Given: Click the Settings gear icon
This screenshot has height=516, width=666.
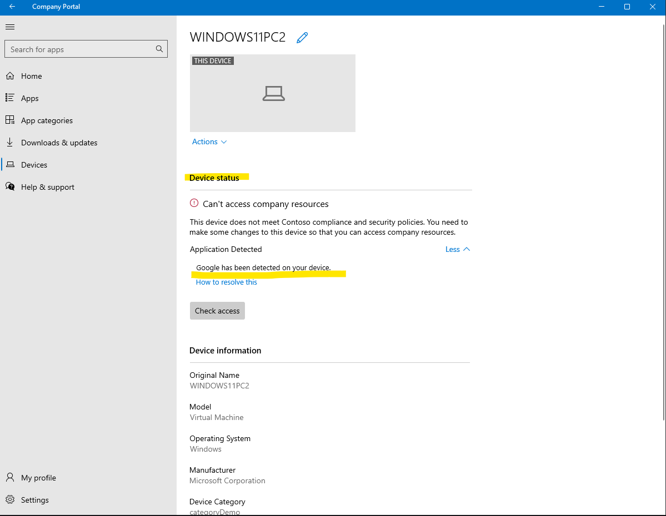Looking at the screenshot, I should [x=10, y=499].
